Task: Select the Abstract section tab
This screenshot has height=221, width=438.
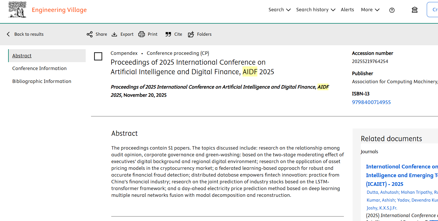Action: click(22, 56)
